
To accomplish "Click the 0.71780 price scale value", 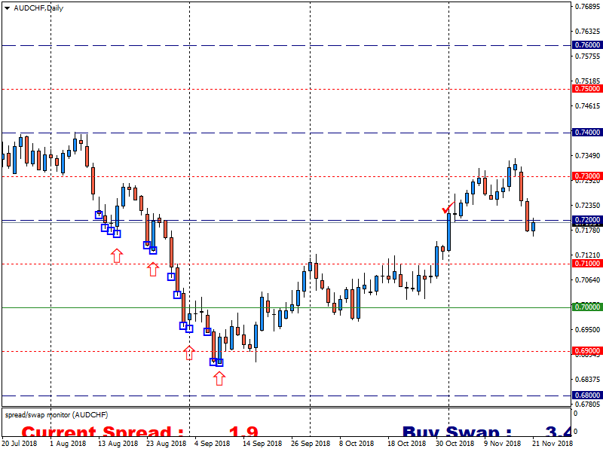I will click(x=588, y=231).
